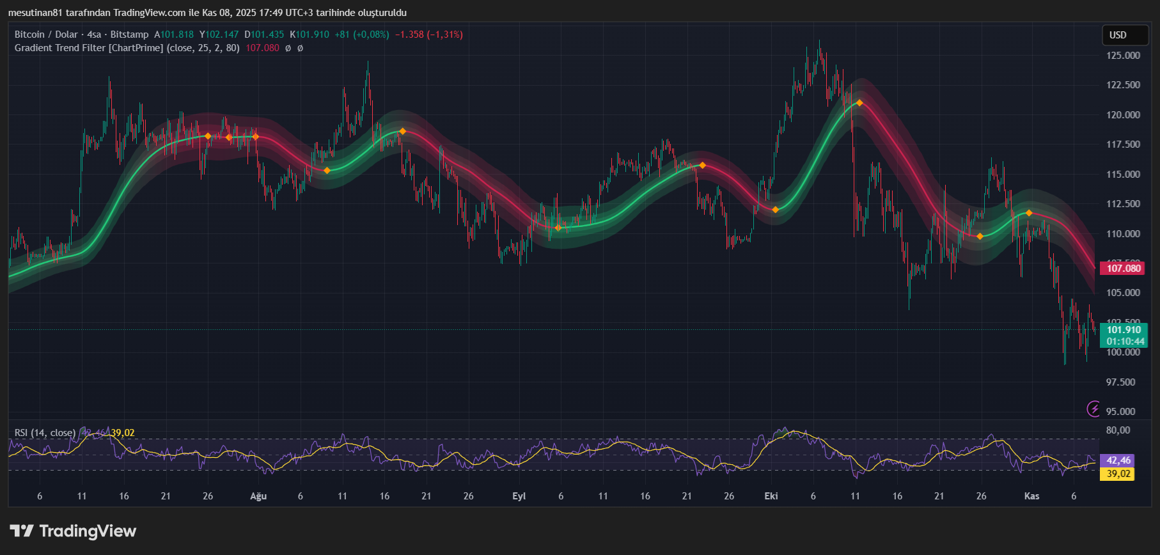The image size is (1160, 555).
Task: Click the first ø symbol after 107.080
Action: click(x=288, y=48)
